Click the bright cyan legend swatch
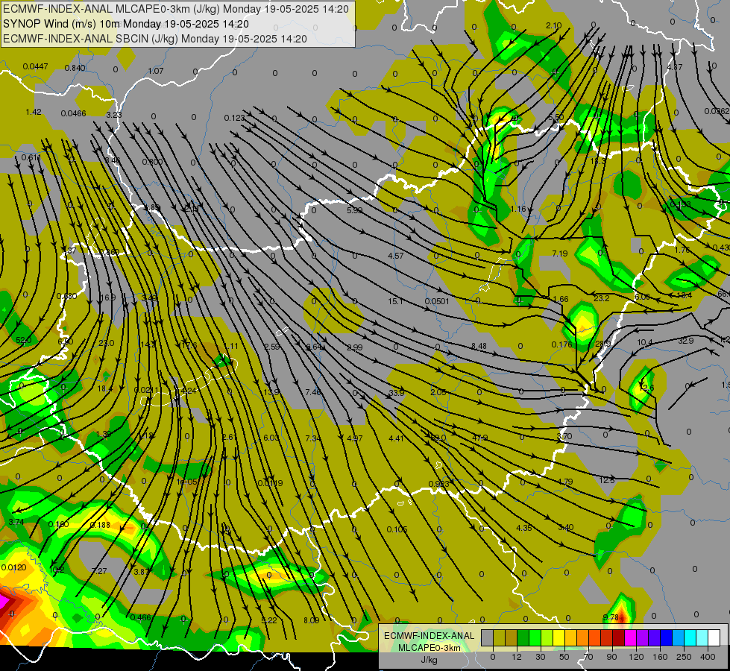The height and width of the screenshot is (671, 730). [691, 637]
